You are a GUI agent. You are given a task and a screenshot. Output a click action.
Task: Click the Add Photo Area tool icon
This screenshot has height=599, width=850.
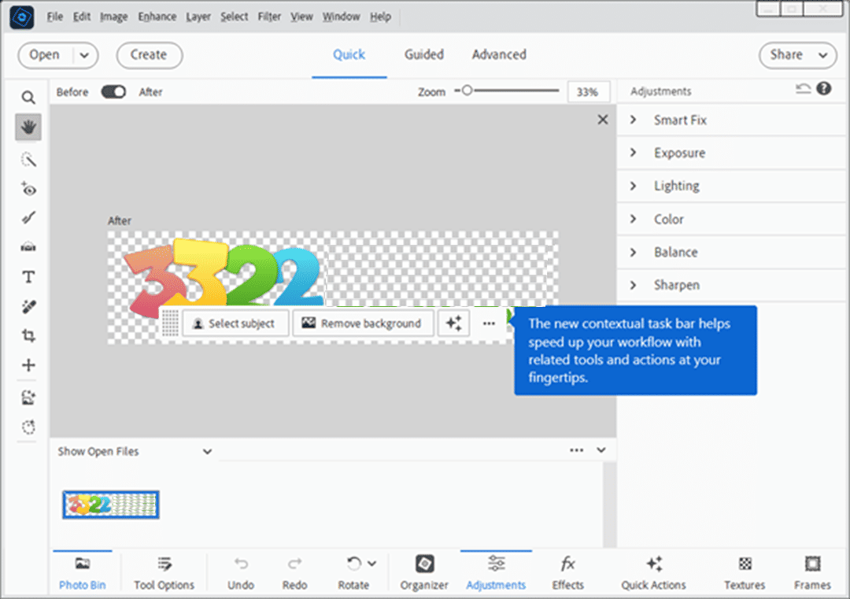click(x=28, y=397)
